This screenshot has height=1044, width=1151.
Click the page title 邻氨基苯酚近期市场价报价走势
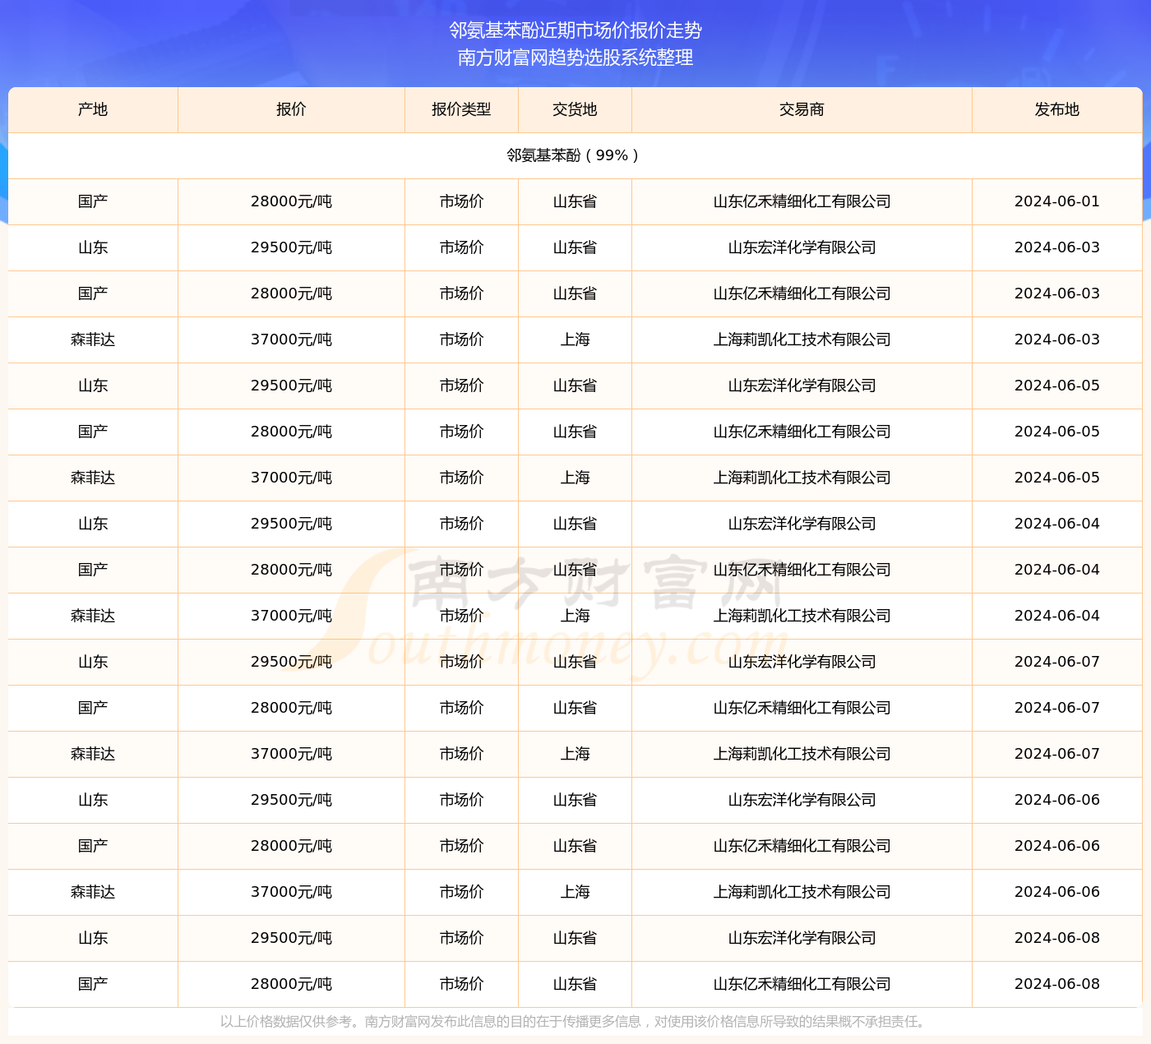tap(575, 31)
